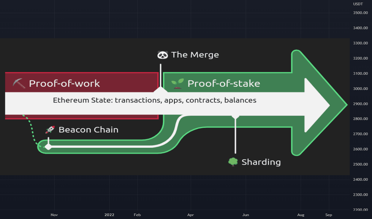This screenshot has height=219, width=372.
Task: Click the Aug date axis label
Action: pos(301,215)
